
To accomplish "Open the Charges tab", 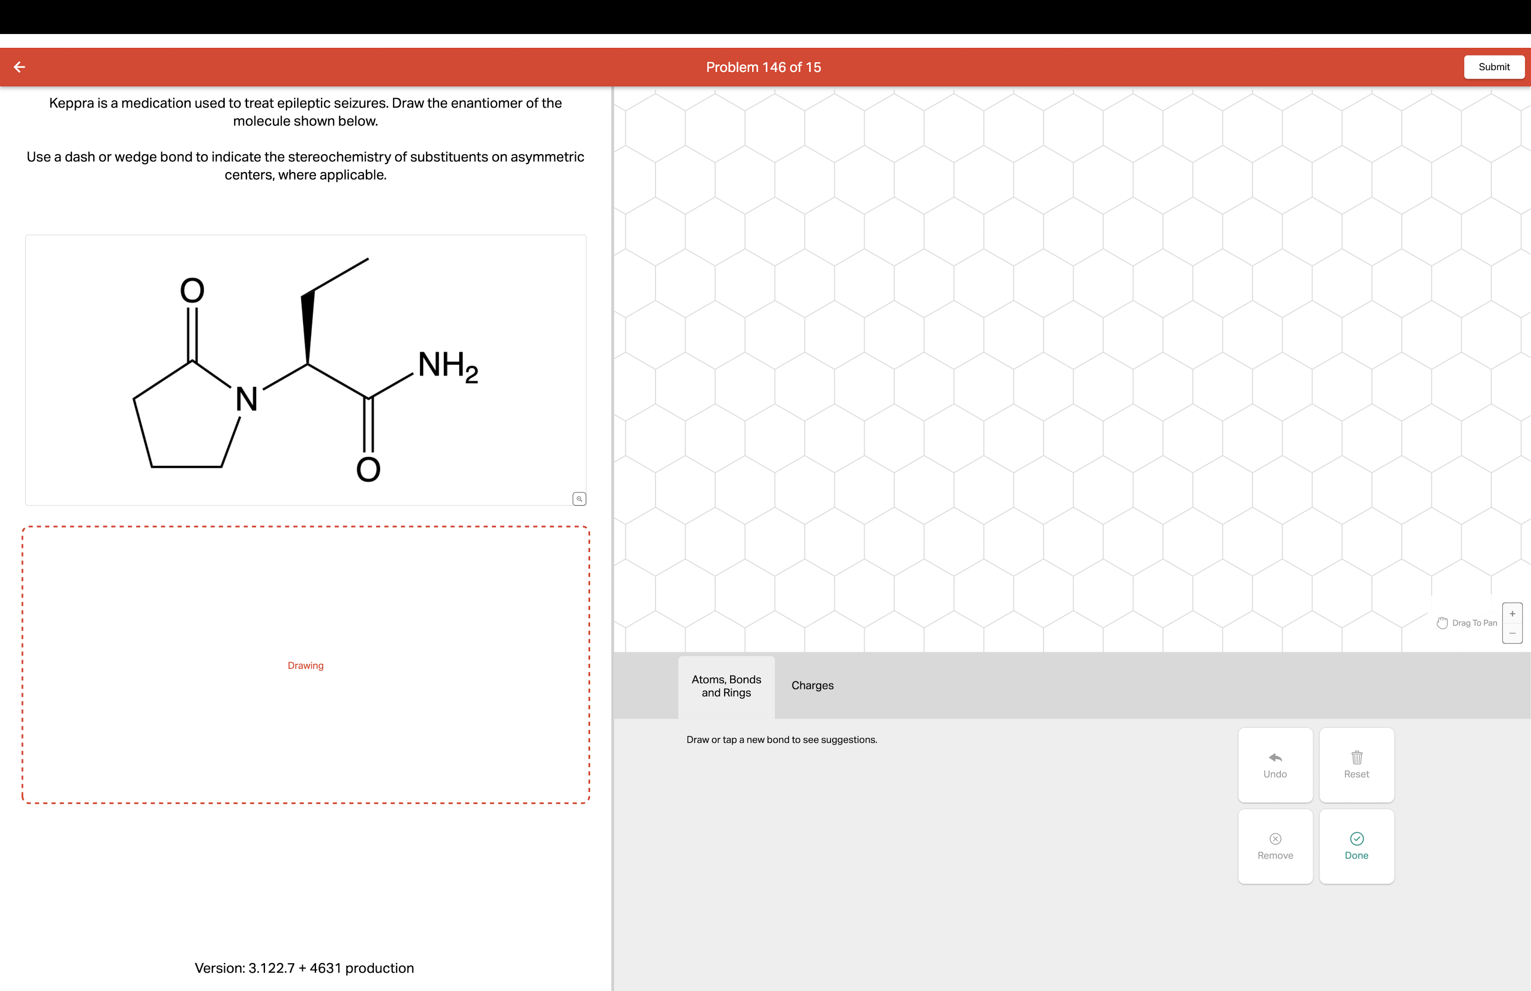I will [813, 686].
